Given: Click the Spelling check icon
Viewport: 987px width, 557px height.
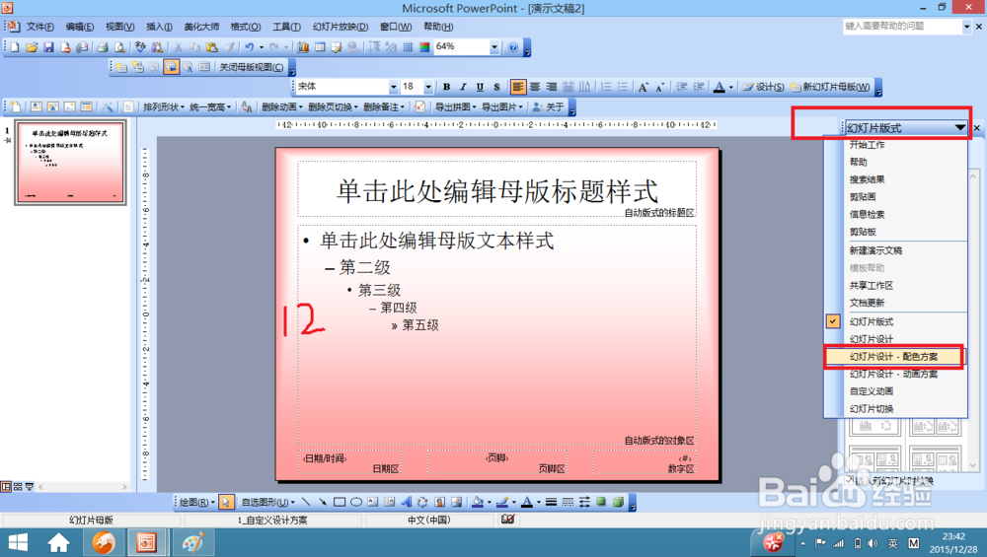Looking at the screenshot, I should (x=140, y=47).
